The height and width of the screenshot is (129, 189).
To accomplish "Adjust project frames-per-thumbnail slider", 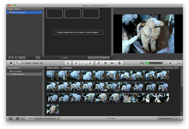I will coord(96,58).
